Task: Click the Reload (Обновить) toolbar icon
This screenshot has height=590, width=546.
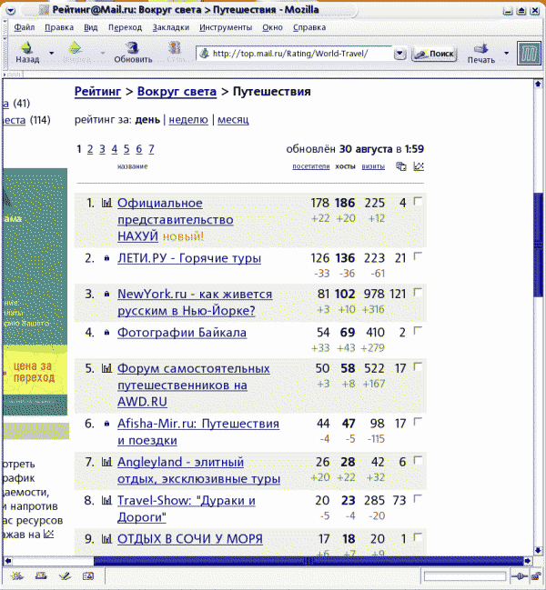Action: 132,48
